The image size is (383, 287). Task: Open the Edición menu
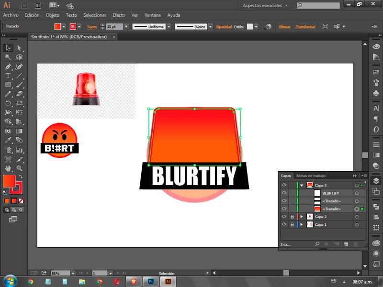[x=32, y=15]
